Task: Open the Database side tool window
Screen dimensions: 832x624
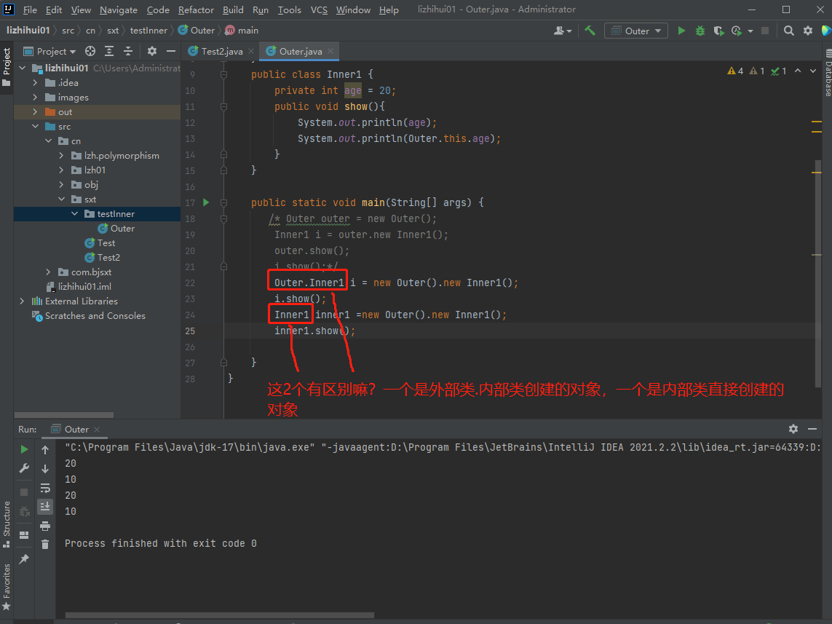Action: click(828, 72)
